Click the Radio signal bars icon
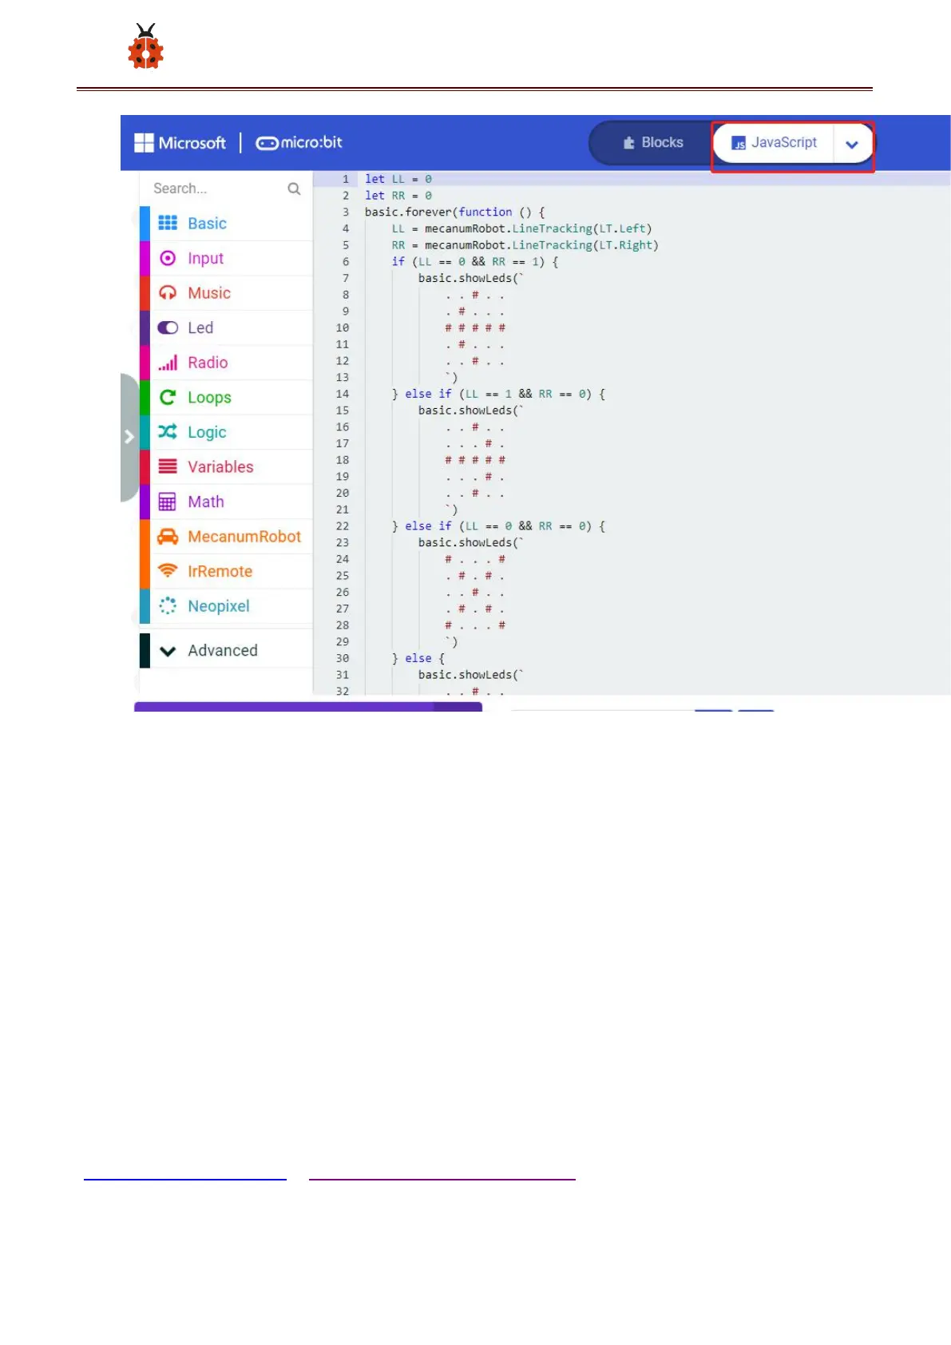Viewport: 951px width, 1345px height. tap(168, 363)
